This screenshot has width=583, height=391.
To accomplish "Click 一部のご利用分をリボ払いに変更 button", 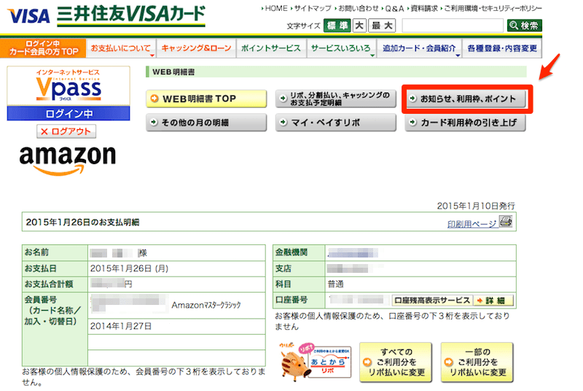I will click(x=477, y=362).
